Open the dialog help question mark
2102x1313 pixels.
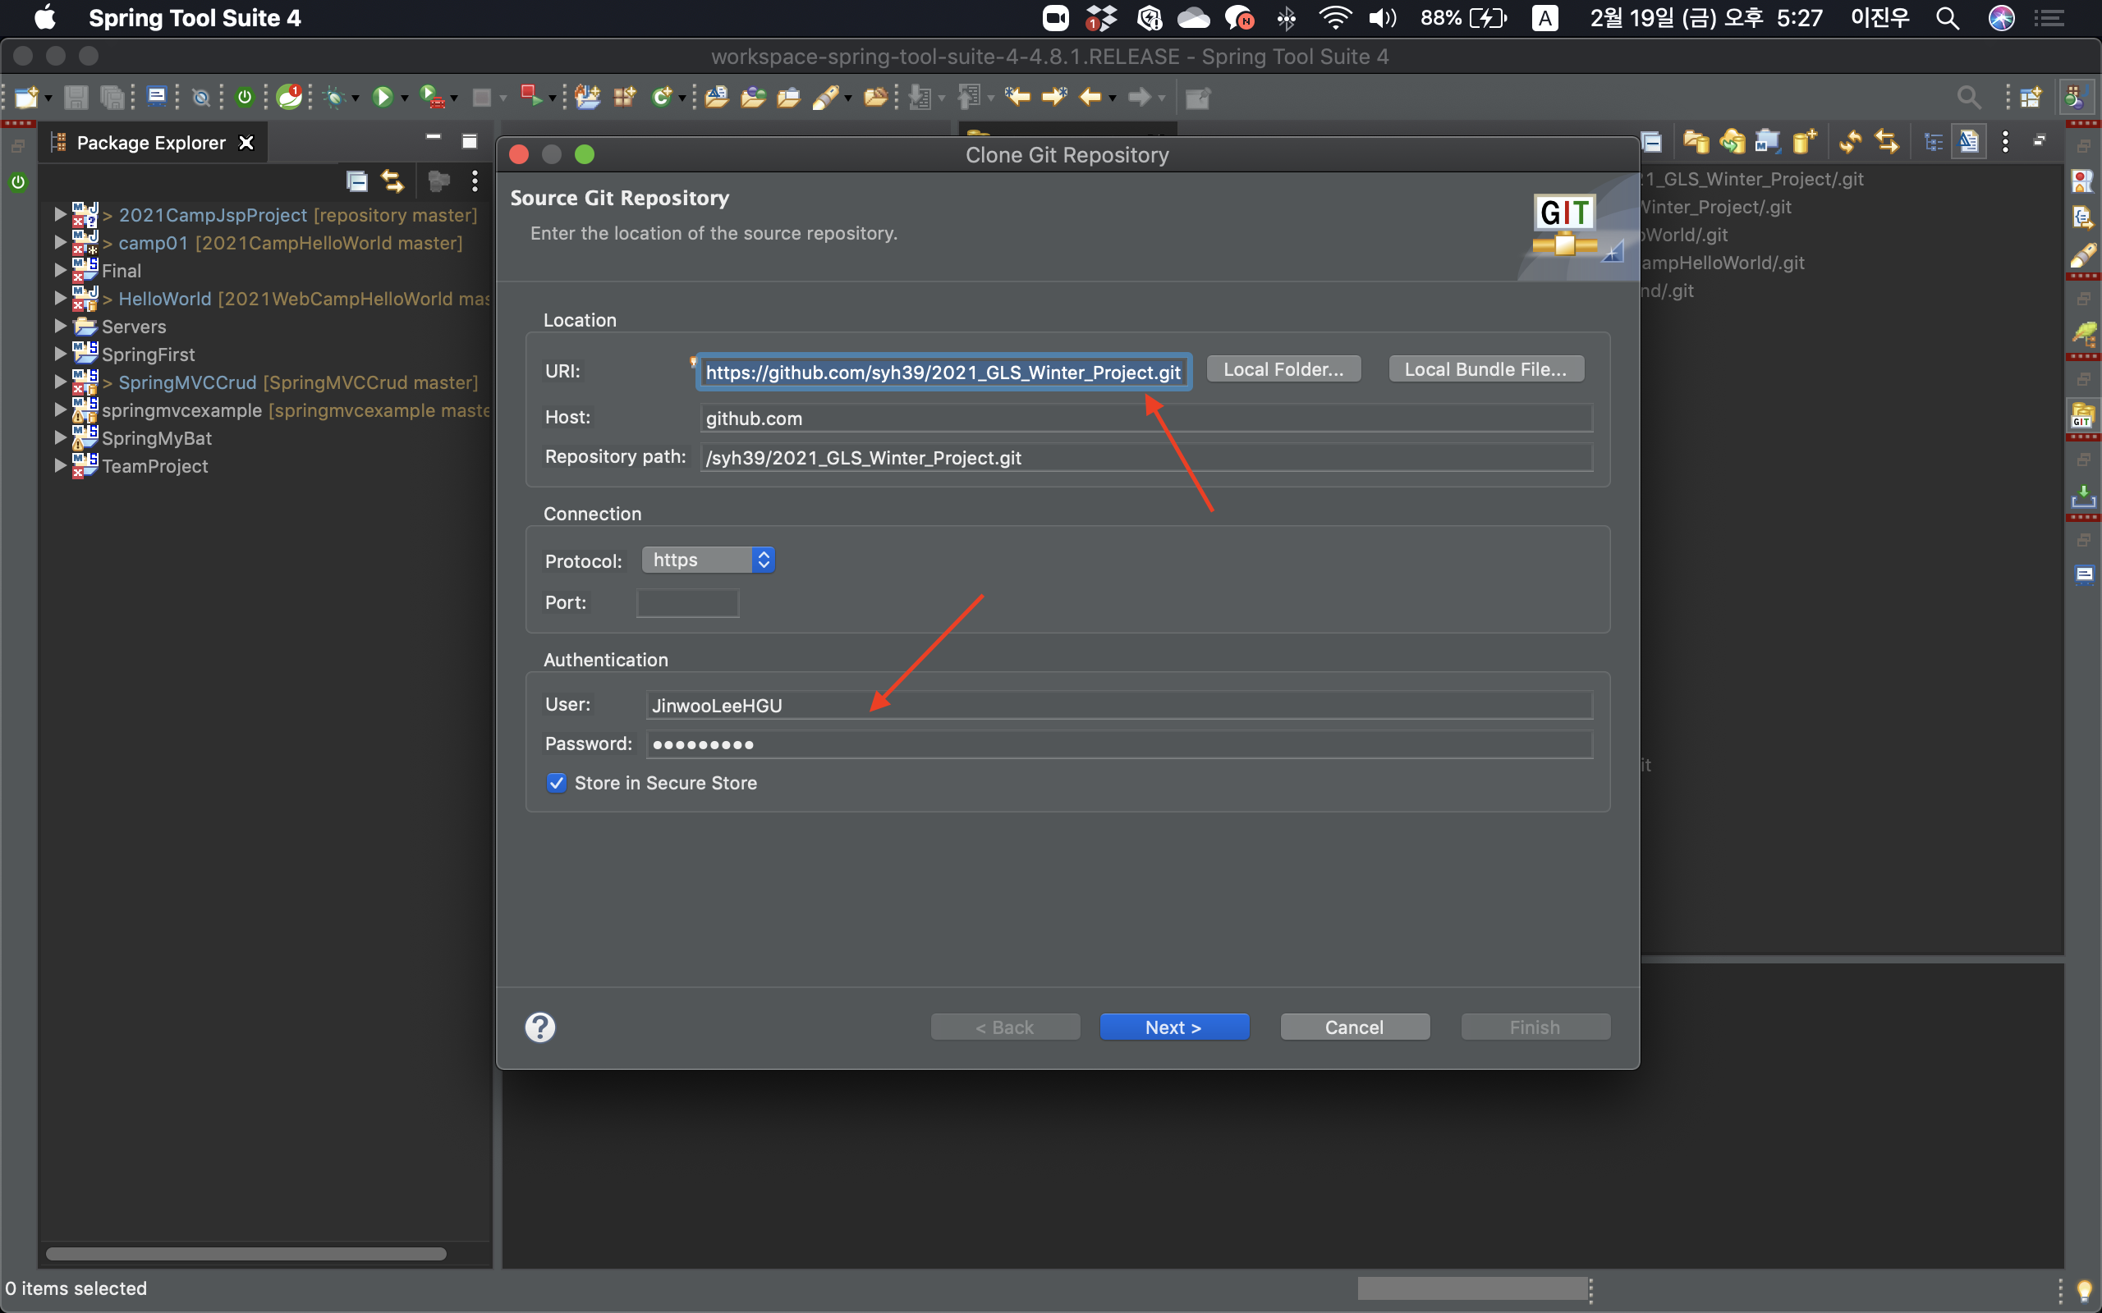click(539, 1027)
